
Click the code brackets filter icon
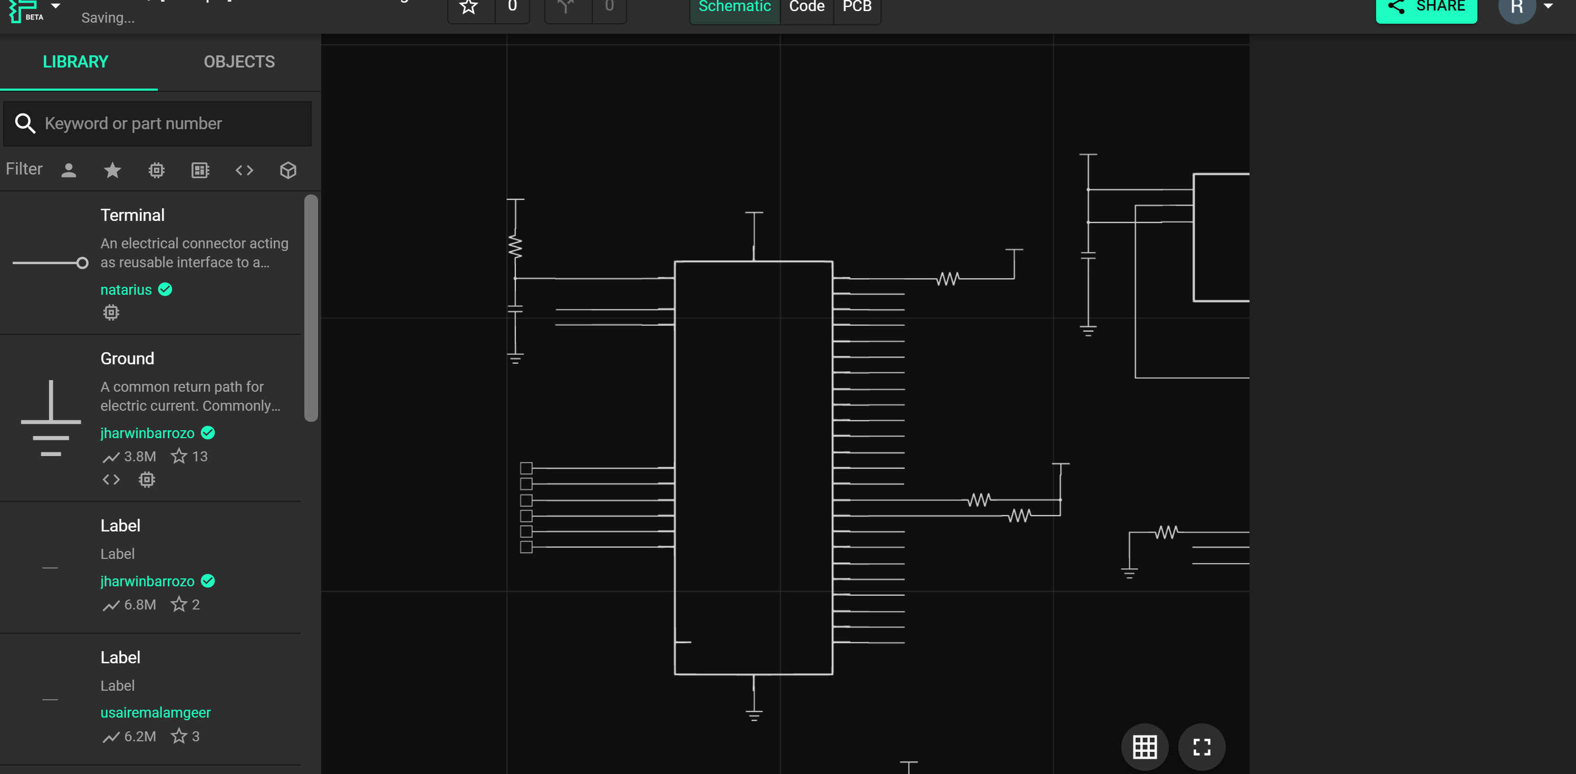[x=244, y=170]
